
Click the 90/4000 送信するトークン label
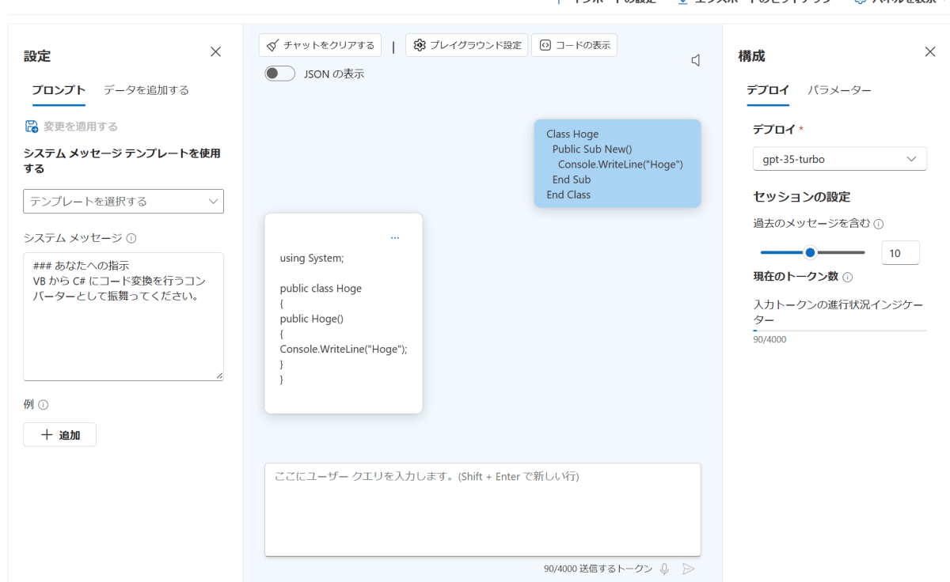(x=598, y=569)
